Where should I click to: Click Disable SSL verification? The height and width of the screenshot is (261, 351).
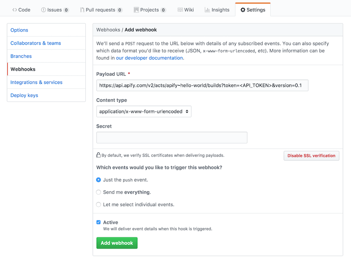click(311, 155)
